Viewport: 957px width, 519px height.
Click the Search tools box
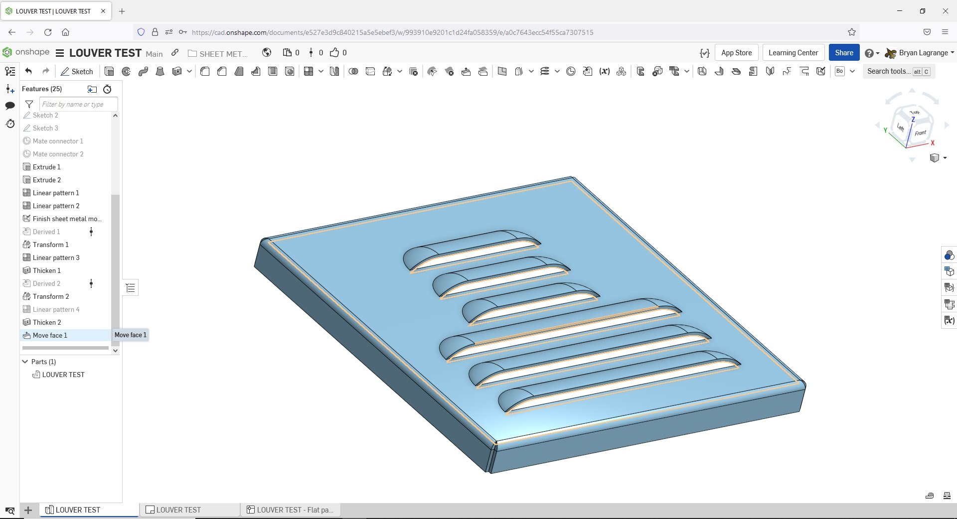pyautogui.click(x=898, y=71)
